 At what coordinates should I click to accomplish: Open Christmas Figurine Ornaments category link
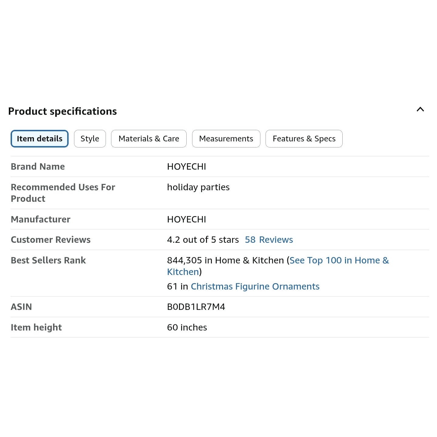point(255,286)
